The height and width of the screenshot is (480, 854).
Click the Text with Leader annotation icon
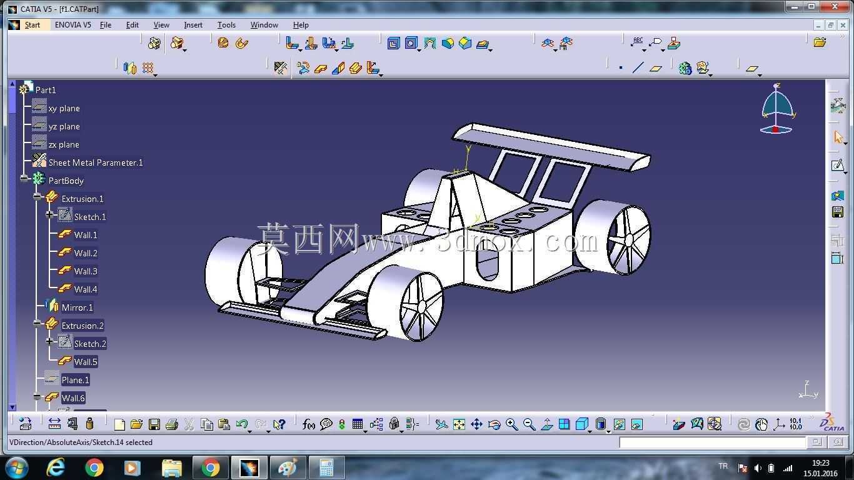point(638,43)
